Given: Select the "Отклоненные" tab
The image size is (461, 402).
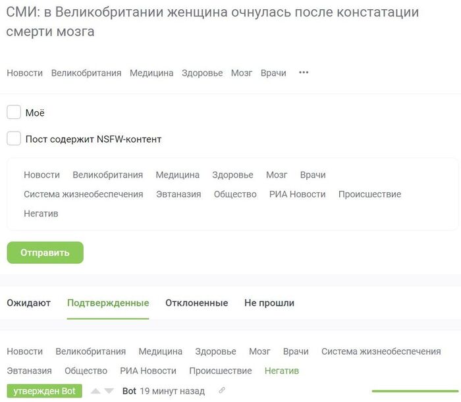Looking at the screenshot, I should coord(196,303).
